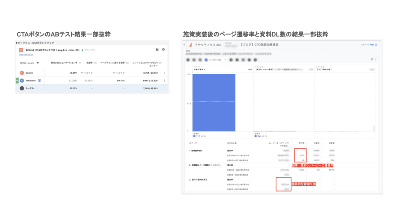Zoom in on the funnel chart
The width and height of the screenshot is (398, 224).
point(374,126)
